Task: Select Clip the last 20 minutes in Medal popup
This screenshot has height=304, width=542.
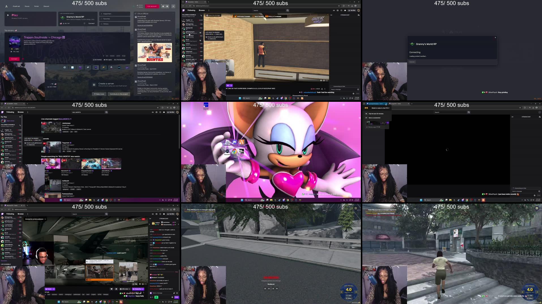Action: pyautogui.click(x=376, y=114)
